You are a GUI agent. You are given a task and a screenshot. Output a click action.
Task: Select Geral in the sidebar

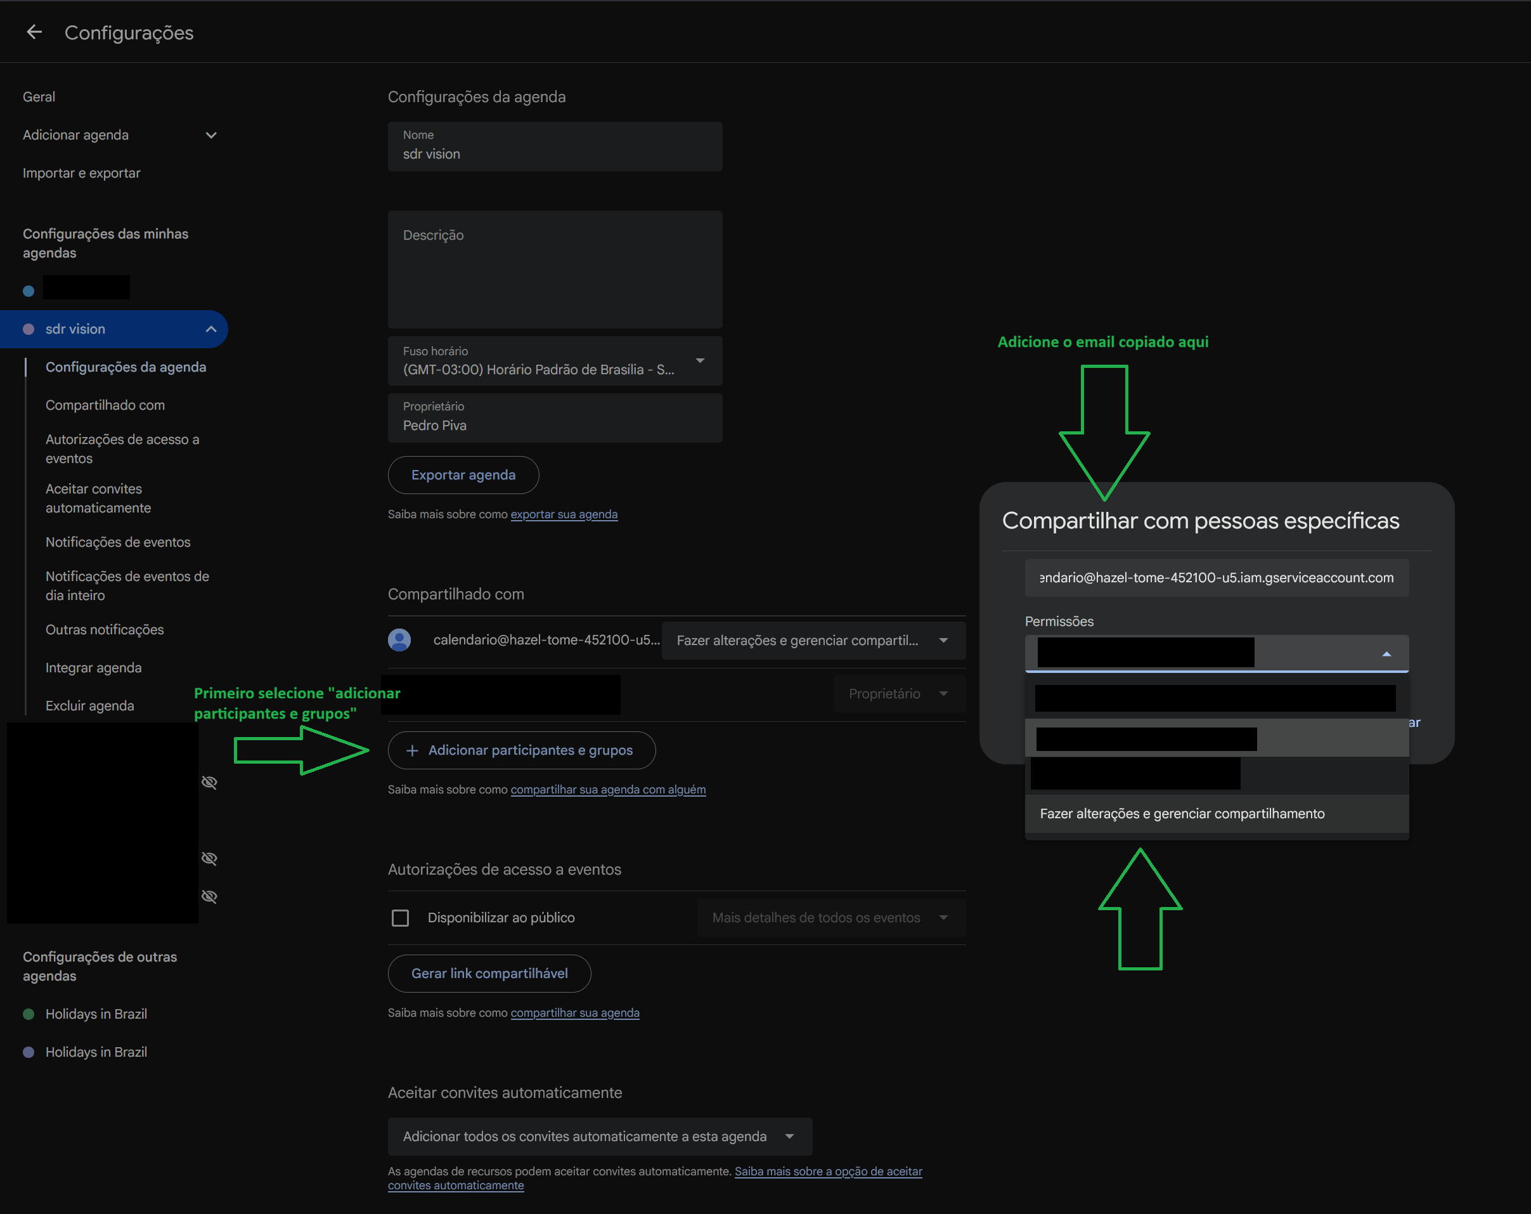38,96
